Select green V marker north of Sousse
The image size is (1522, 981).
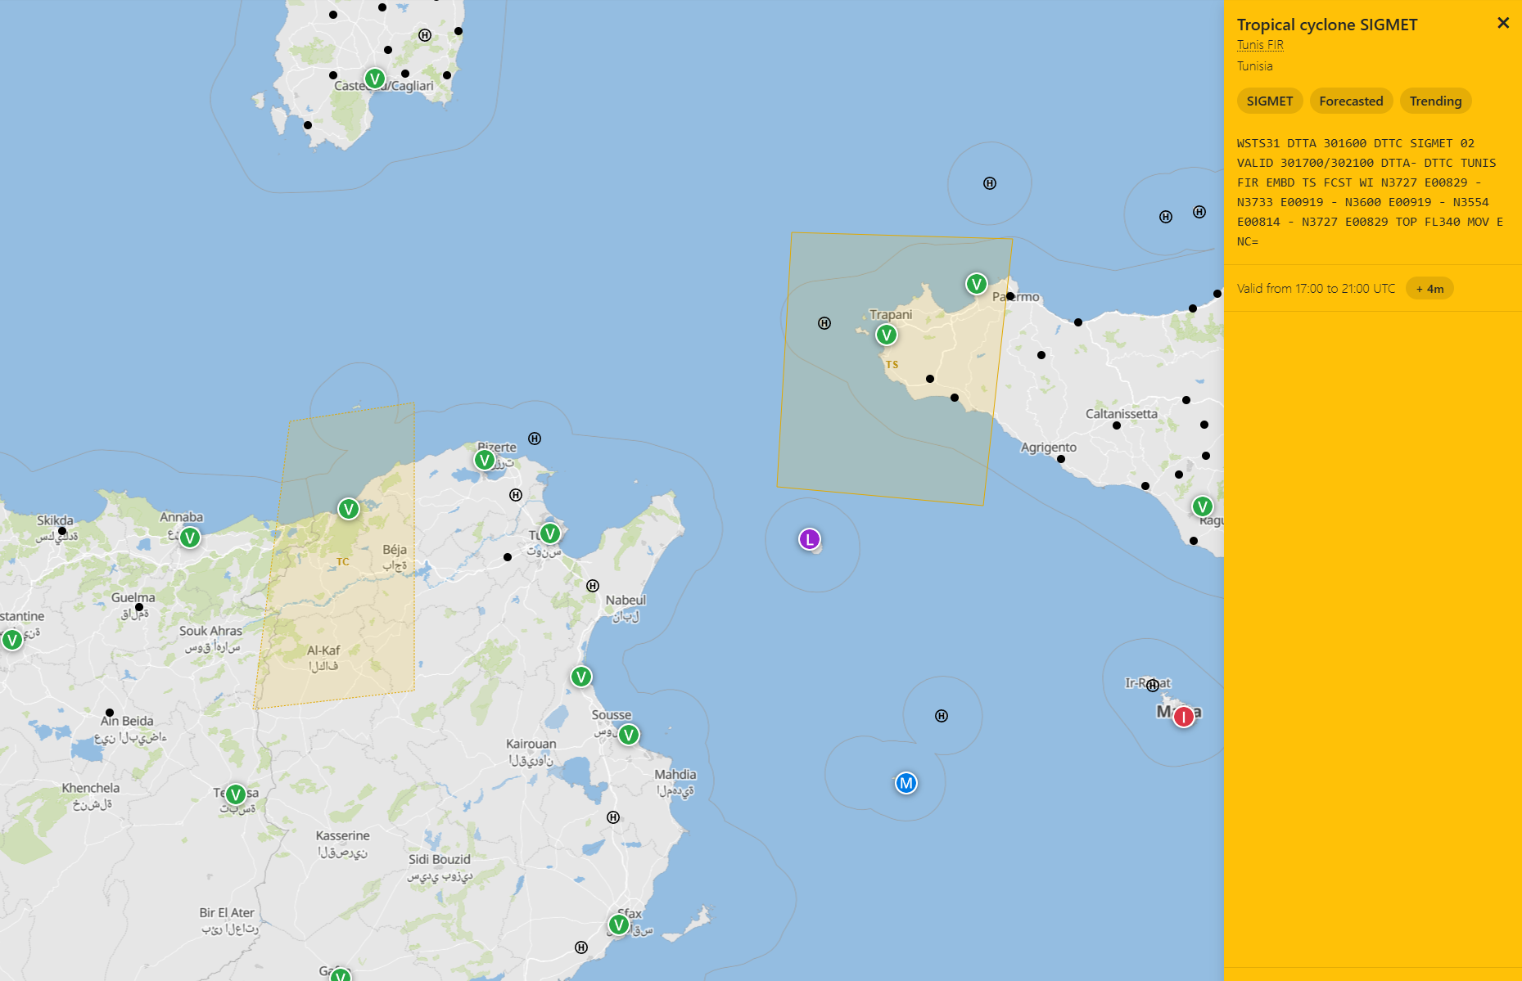[x=581, y=677]
